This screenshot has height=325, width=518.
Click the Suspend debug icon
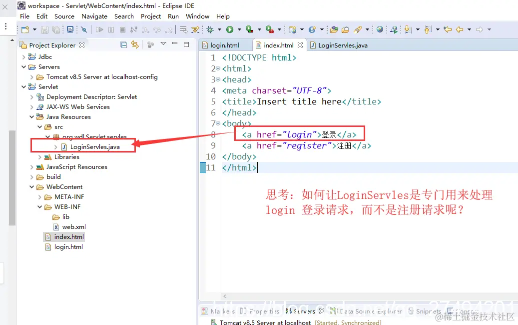point(111,30)
